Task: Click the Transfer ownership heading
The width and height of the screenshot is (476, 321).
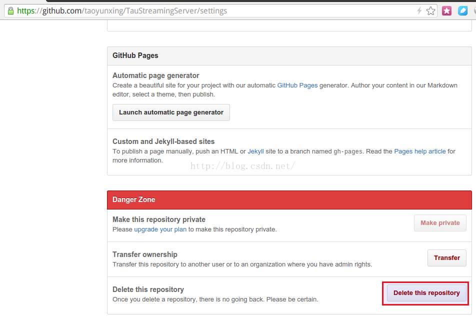Action: (x=145, y=254)
